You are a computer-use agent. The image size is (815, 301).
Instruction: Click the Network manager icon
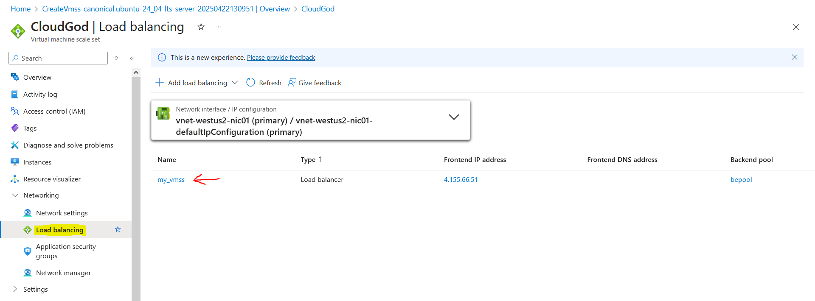[x=28, y=273]
